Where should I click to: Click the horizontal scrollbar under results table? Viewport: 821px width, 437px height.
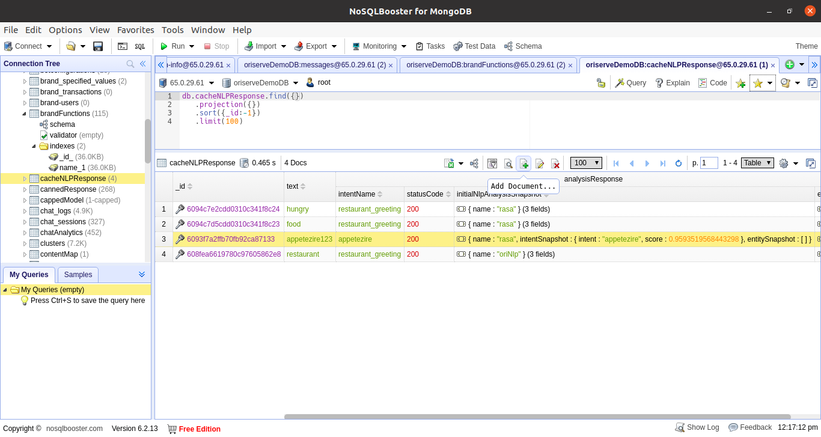(x=537, y=417)
